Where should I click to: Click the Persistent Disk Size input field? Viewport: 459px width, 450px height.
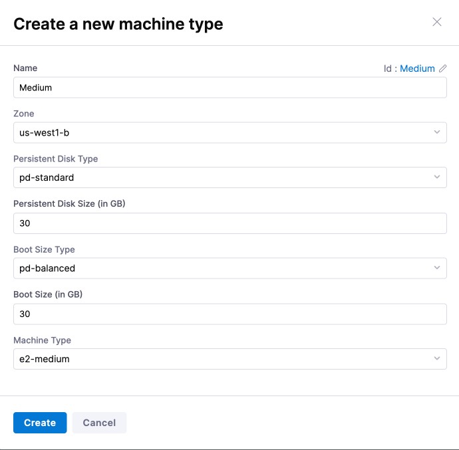coord(230,223)
